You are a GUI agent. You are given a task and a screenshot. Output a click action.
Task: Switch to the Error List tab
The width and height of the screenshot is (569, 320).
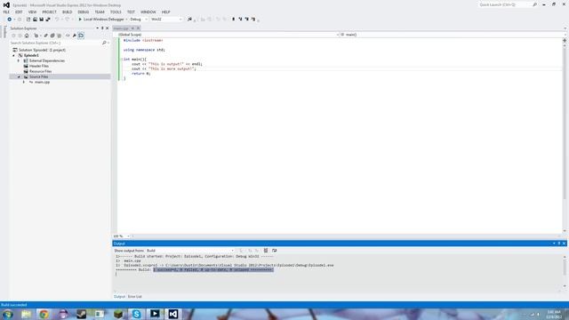[134, 297]
